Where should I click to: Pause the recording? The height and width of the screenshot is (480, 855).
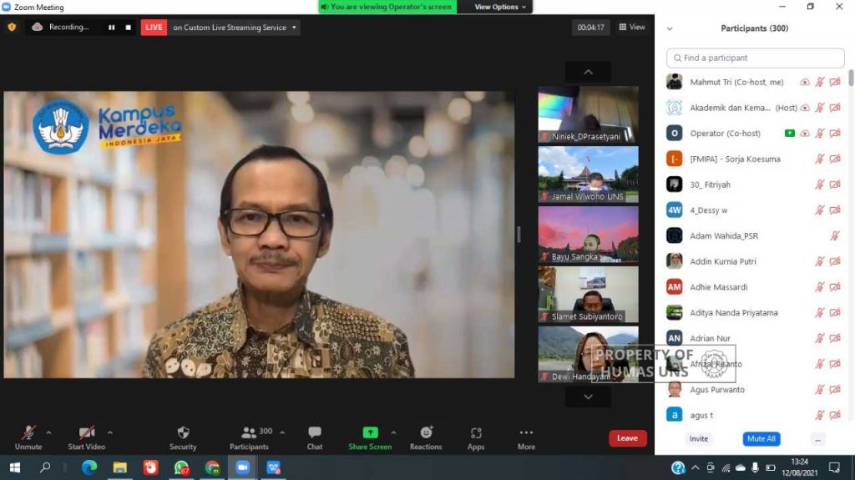tap(111, 28)
